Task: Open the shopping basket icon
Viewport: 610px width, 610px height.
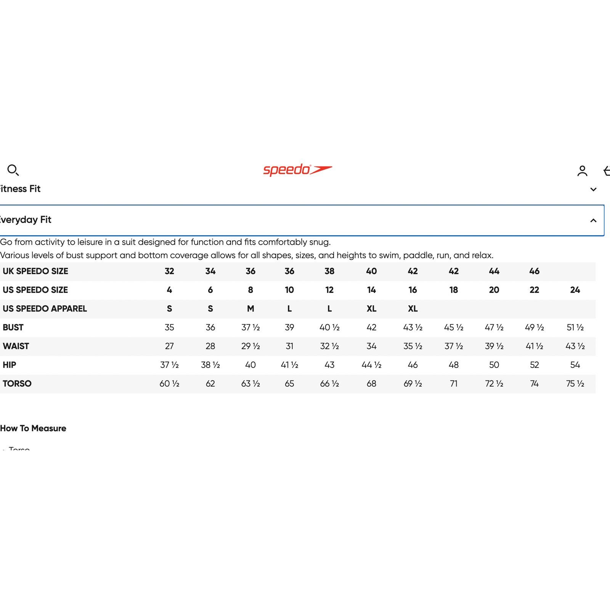Action: [607, 171]
